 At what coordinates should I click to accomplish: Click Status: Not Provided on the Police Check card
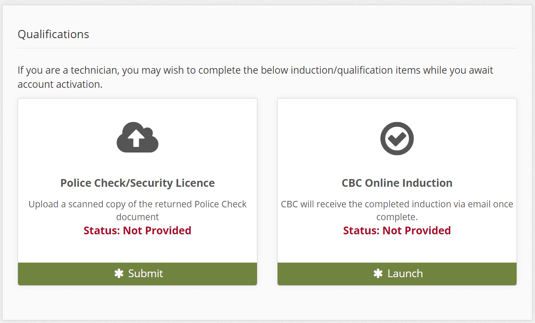tap(137, 230)
